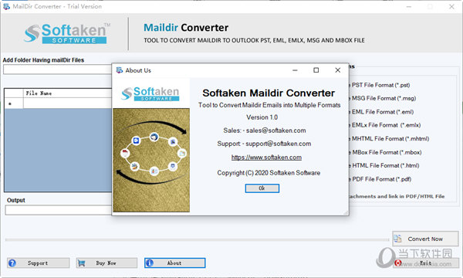The width and height of the screenshot is (463, 278).
Task: Click the conversion progress bar
Action: (198, 239)
